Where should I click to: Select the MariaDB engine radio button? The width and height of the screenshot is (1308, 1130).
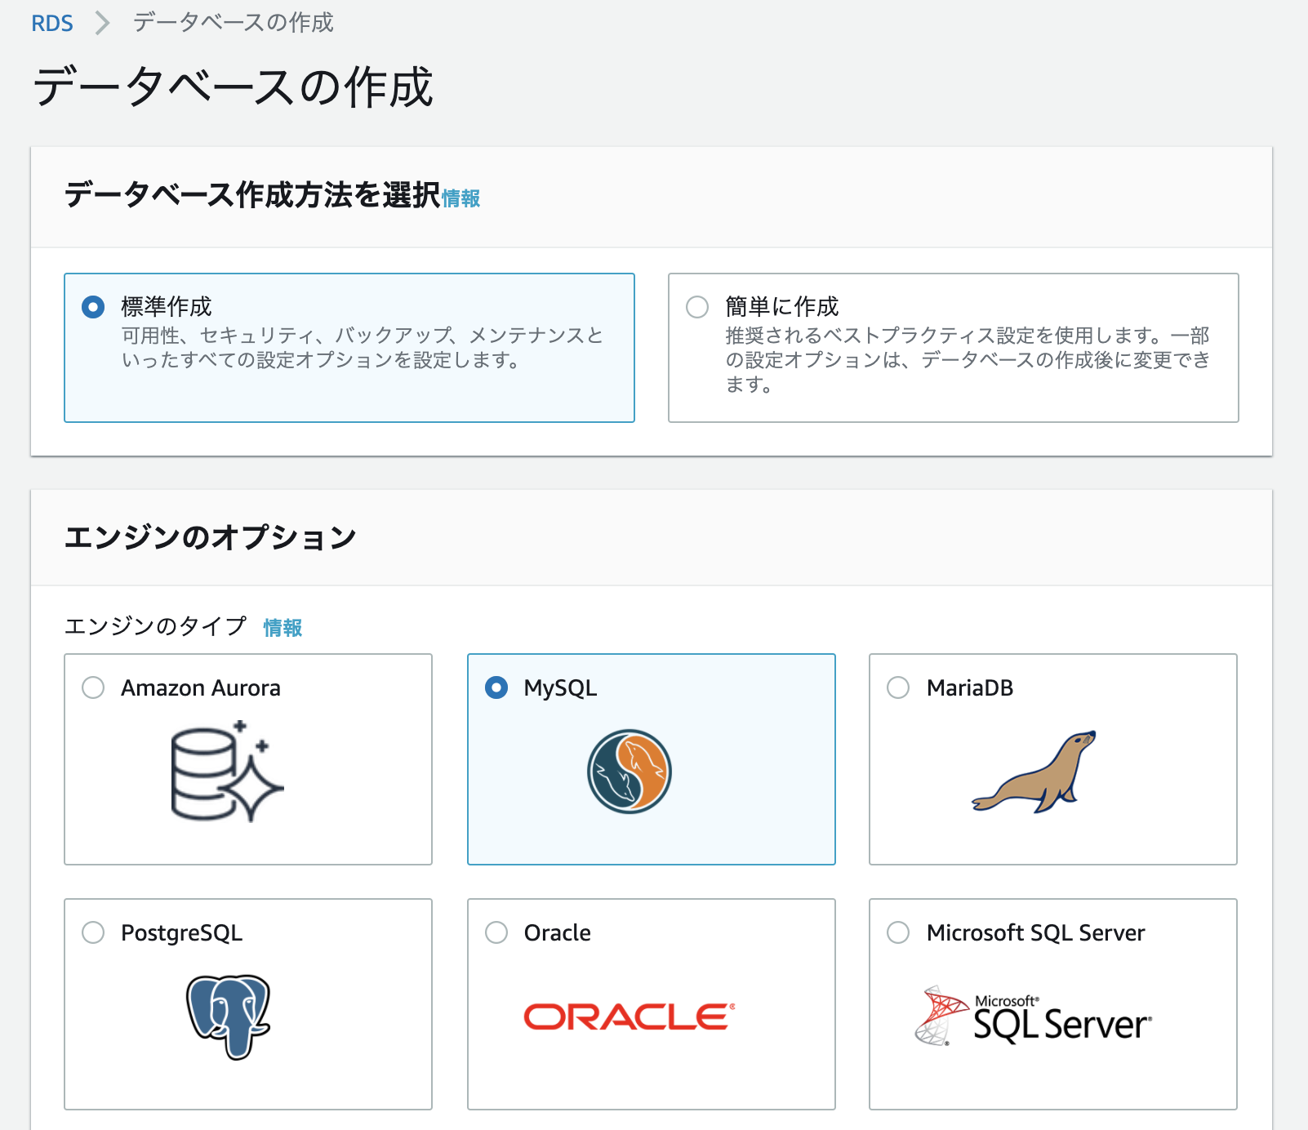point(898,688)
